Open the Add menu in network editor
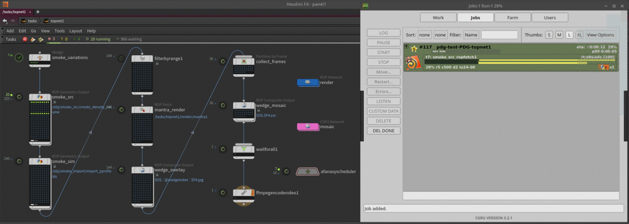The width and height of the screenshot is (629, 224). click(x=10, y=31)
